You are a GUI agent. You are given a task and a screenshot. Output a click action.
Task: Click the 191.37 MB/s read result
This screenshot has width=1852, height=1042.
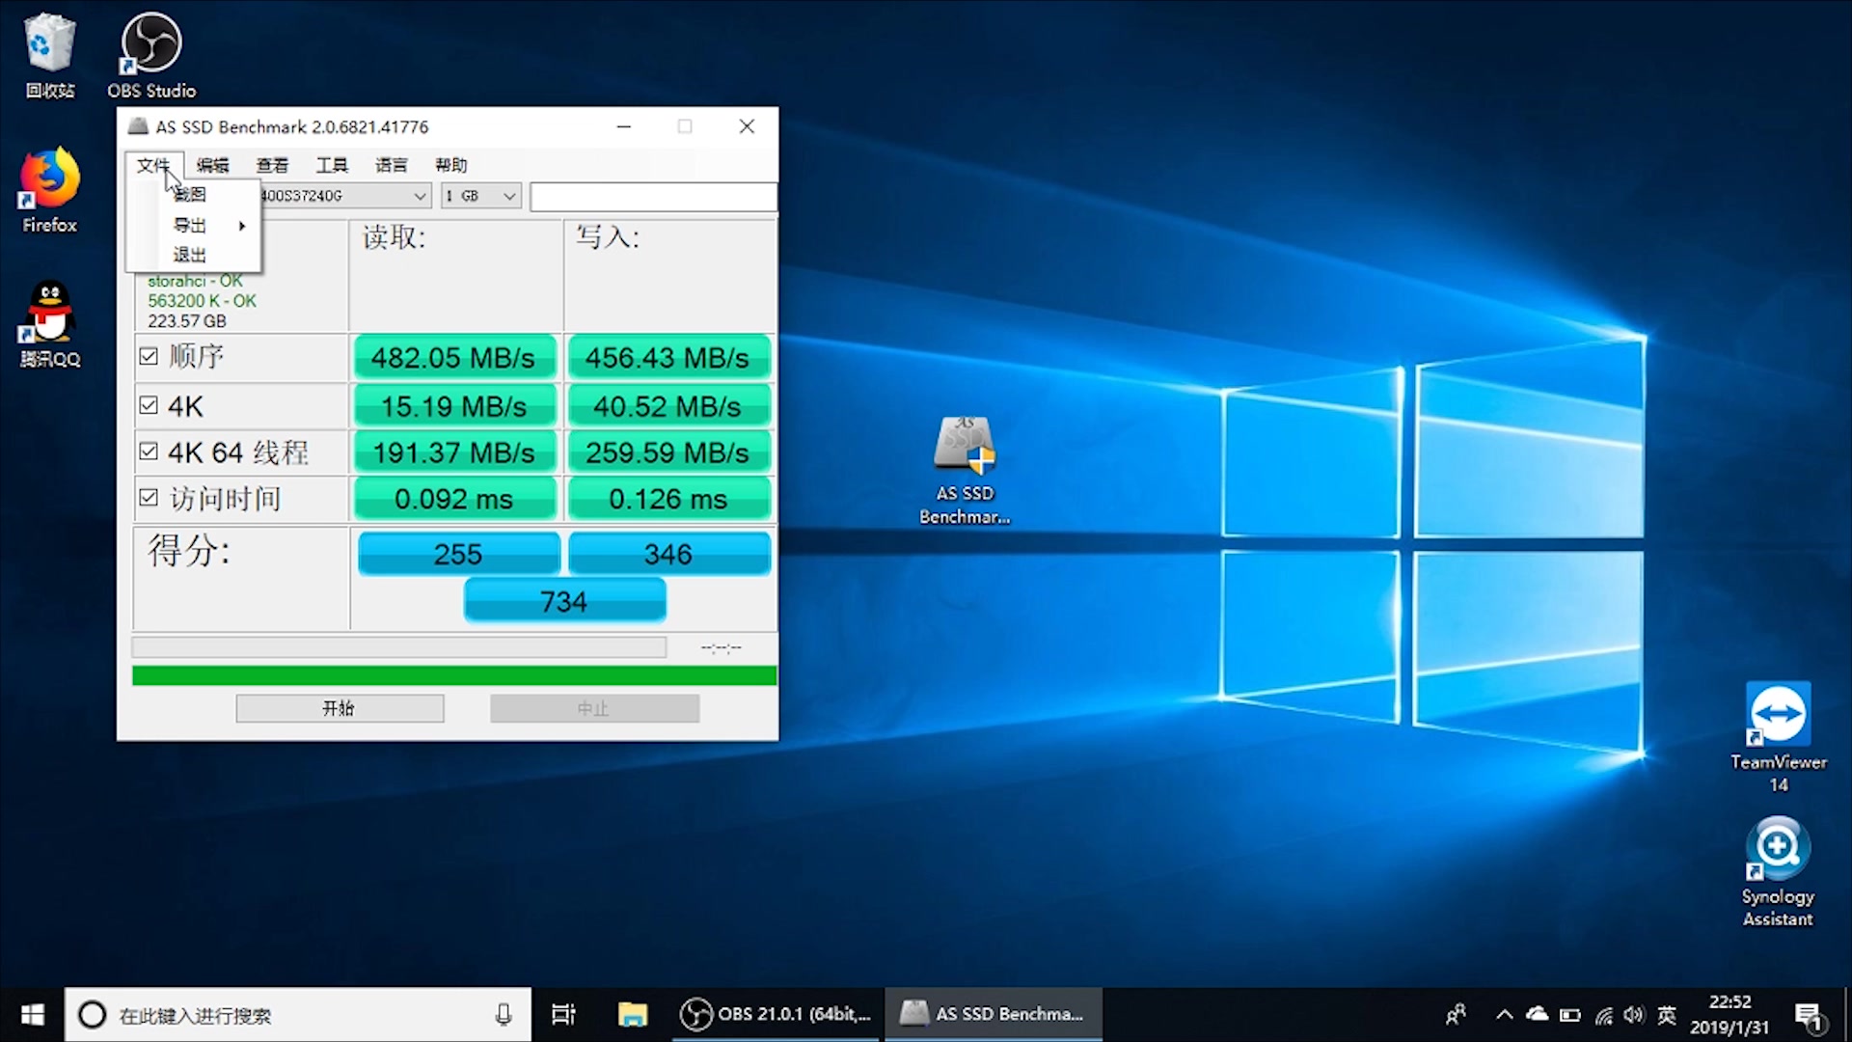(454, 452)
